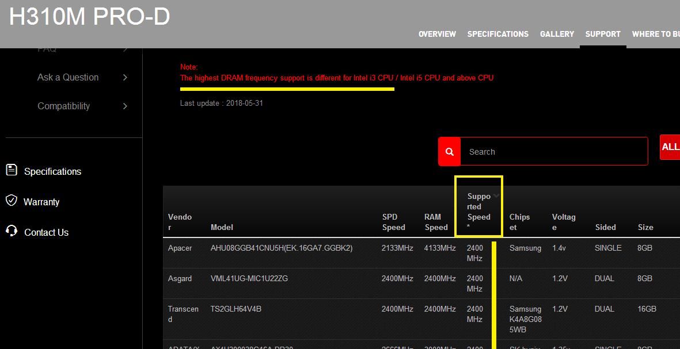This screenshot has width=680, height=349.
Task: Click the Chipset column header
Action: (519, 222)
